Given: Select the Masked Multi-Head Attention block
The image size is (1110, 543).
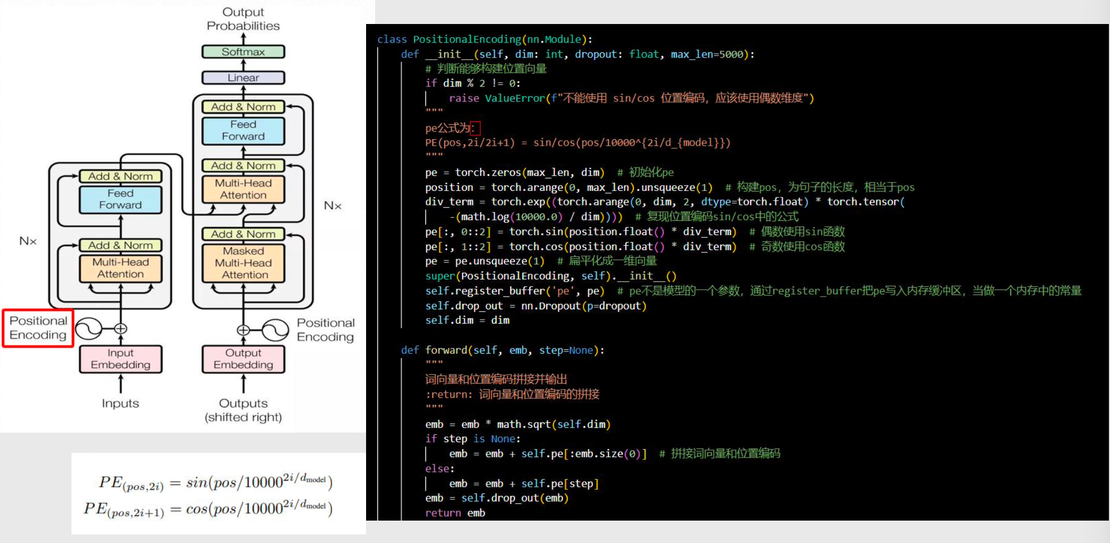Looking at the screenshot, I should 243,263.
